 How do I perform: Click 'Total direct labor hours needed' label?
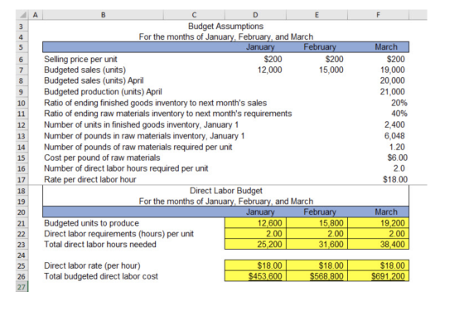click(100, 245)
